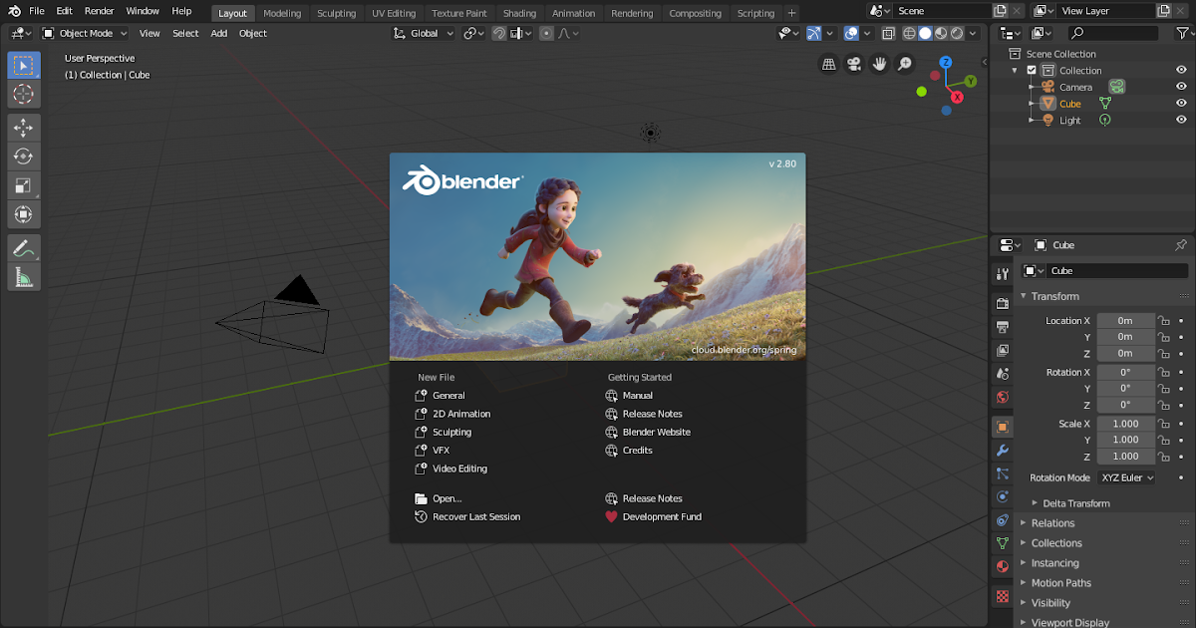This screenshot has width=1196, height=628.
Task: Switch to the Modeling workspace tab
Action: (282, 13)
